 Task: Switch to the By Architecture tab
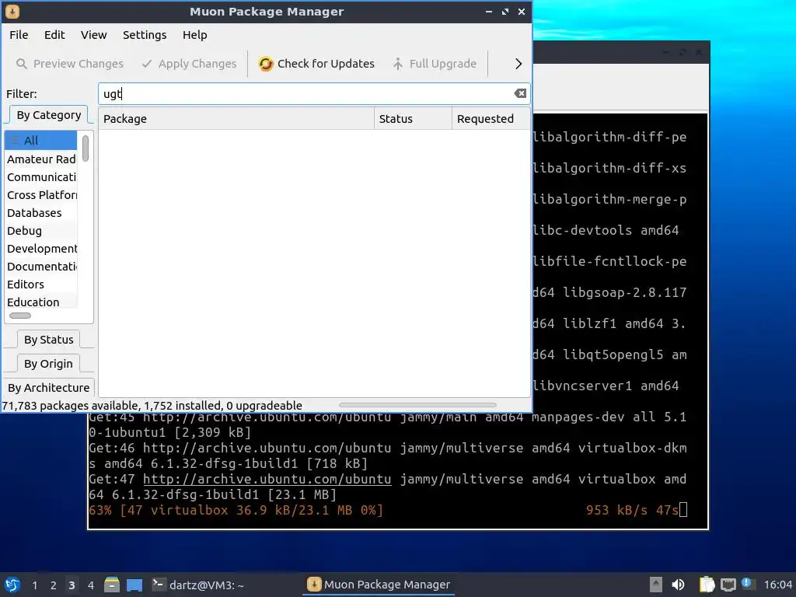[49, 388]
